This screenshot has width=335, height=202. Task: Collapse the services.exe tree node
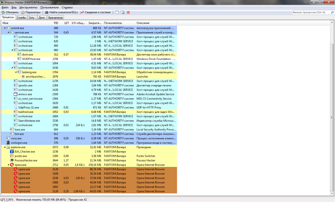pos(8,33)
